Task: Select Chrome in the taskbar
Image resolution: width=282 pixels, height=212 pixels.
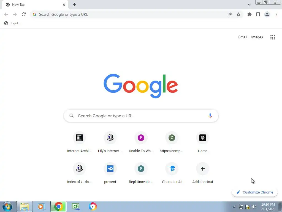Action: tap(59, 206)
